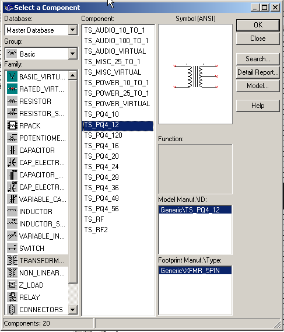Click Family list scroll down arrow
The image size is (284, 332).
click(x=72, y=310)
